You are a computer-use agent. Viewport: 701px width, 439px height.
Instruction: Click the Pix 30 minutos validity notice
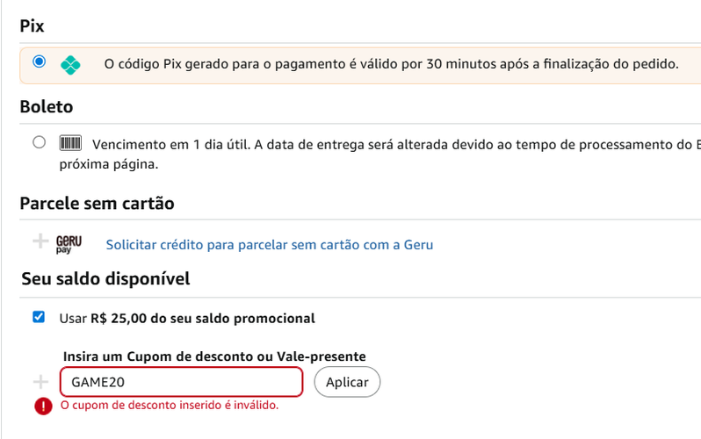tap(391, 64)
